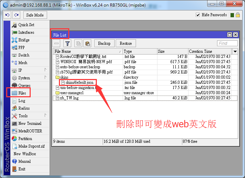Click the Log icon in sidebar
This screenshot has height=178, width=245.
[x=14, y=101]
